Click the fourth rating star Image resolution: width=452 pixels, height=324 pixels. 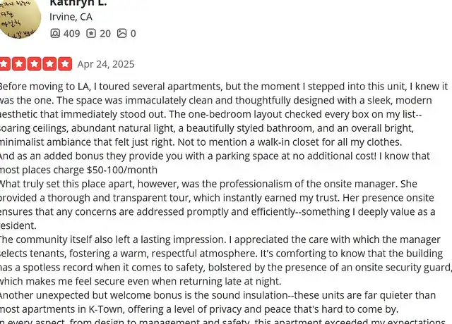(x=49, y=64)
